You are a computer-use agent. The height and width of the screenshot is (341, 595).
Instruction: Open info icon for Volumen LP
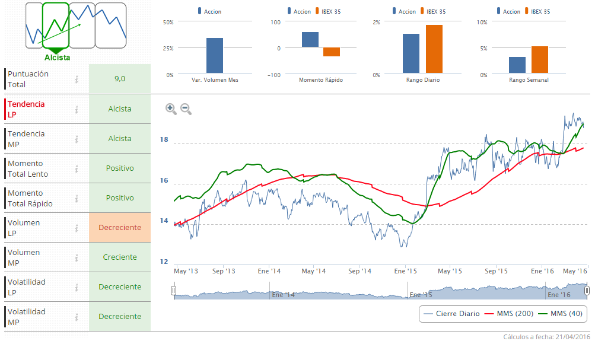pos(77,228)
